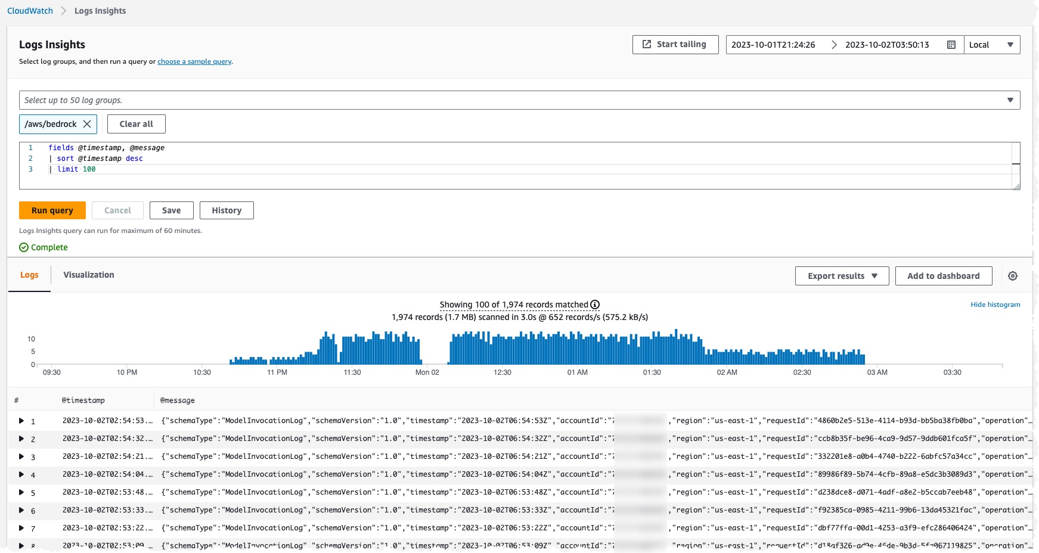The image size is (1039, 553).
Task: Click Clear all log groups
Action: pos(136,124)
